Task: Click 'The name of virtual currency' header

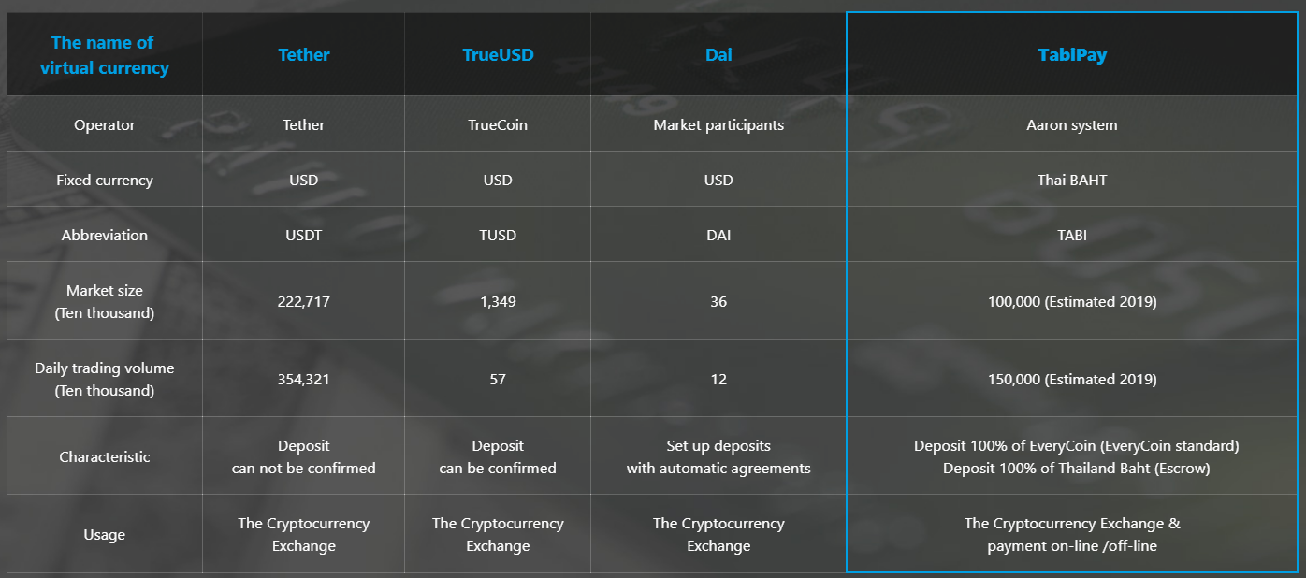Action: (x=105, y=55)
